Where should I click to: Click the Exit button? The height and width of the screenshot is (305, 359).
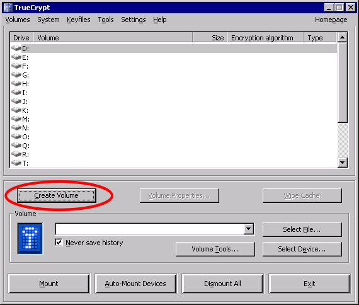click(x=309, y=284)
